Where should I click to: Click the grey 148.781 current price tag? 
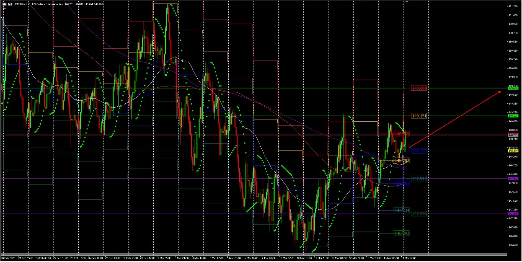(513, 135)
